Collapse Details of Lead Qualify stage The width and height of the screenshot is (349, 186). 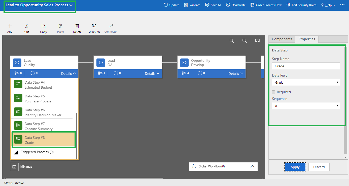[68, 74]
